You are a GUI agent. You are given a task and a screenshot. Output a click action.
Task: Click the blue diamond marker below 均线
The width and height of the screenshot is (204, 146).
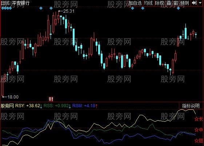pyautogui.click(x=143, y=8)
